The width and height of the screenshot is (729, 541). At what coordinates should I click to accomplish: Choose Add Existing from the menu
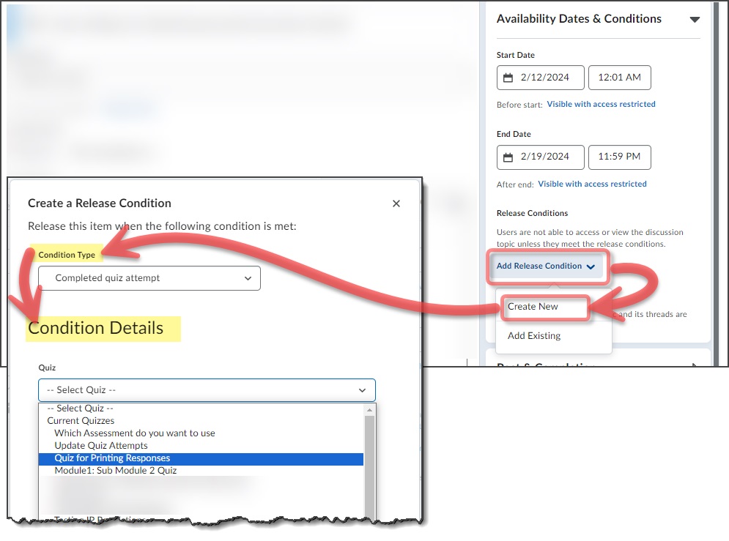534,336
